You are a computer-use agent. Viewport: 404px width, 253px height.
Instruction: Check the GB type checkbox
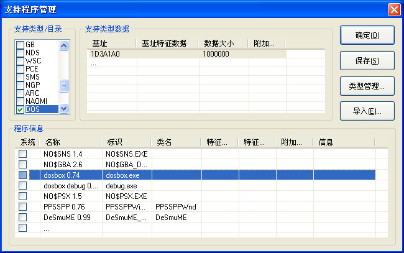pos(21,45)
